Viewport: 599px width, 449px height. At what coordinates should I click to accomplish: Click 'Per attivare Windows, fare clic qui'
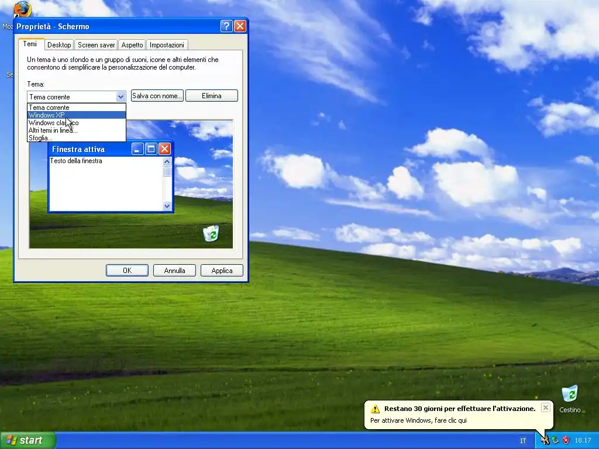click(418, 420)
